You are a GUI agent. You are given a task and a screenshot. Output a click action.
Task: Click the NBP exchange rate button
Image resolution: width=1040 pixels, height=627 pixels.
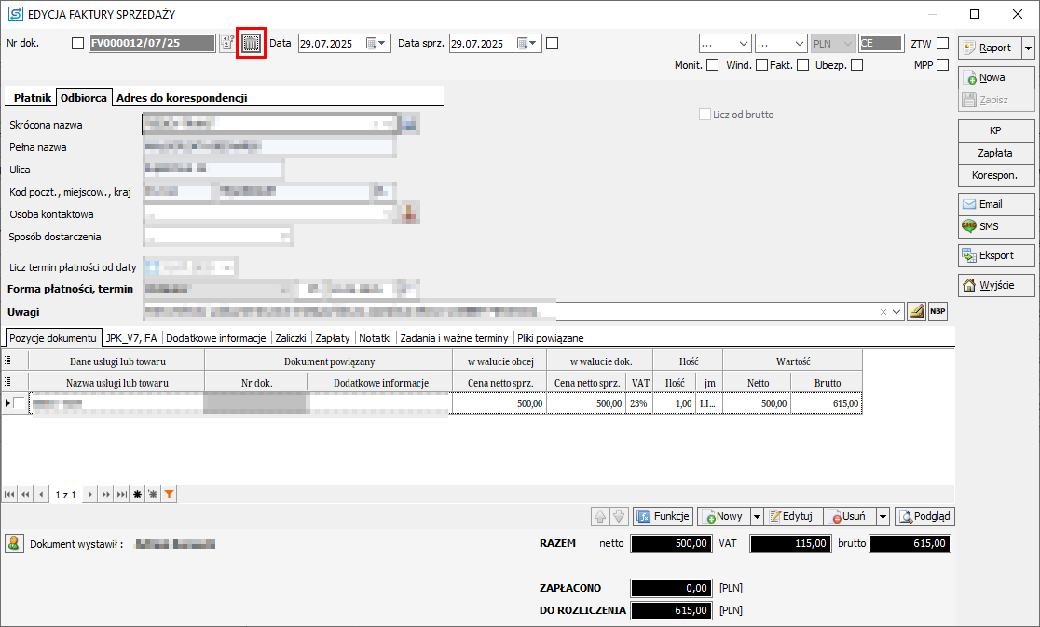[x=937, y=311]
